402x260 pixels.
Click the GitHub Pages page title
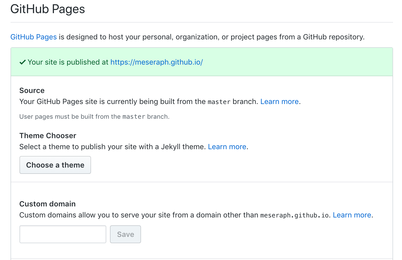click(x=48, y=9)
